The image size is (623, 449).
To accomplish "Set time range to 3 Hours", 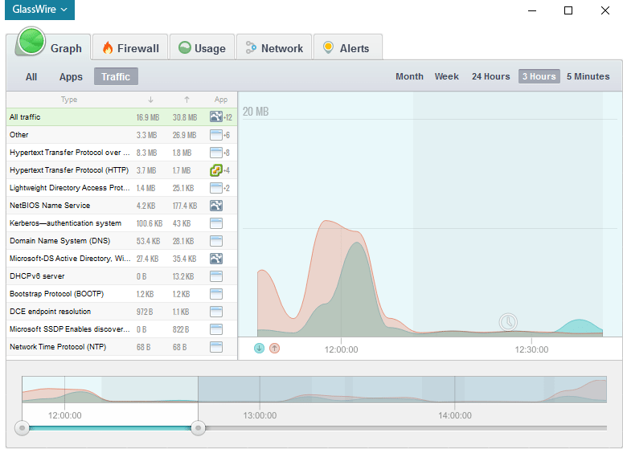I will click(x=539, y=76).
